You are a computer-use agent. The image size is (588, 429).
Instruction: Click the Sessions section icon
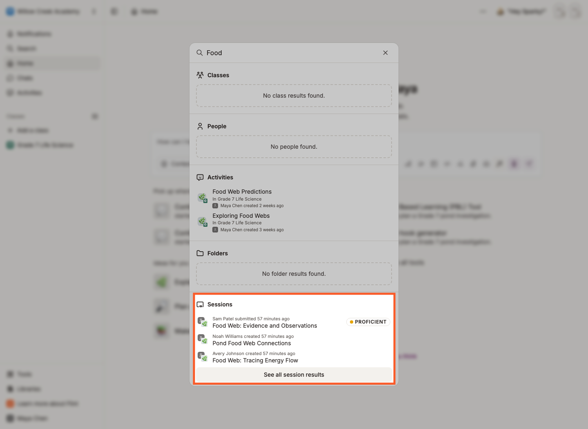point(200,304)
